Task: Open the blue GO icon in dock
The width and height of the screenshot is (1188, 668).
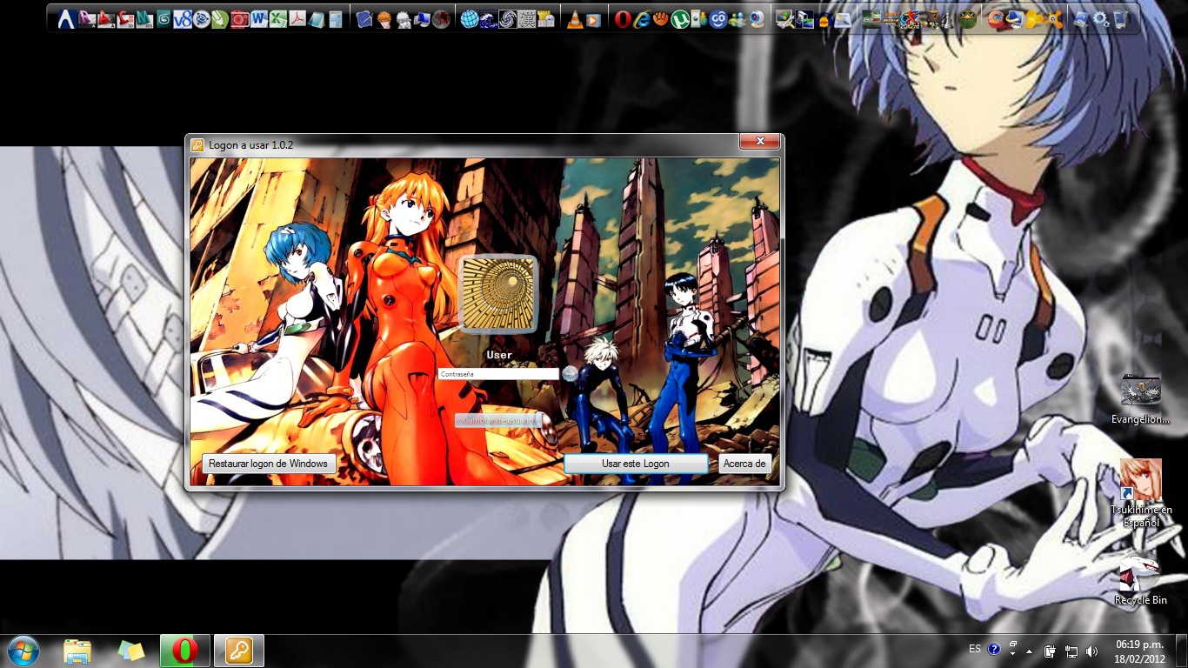Action: [x=717, y=19]
